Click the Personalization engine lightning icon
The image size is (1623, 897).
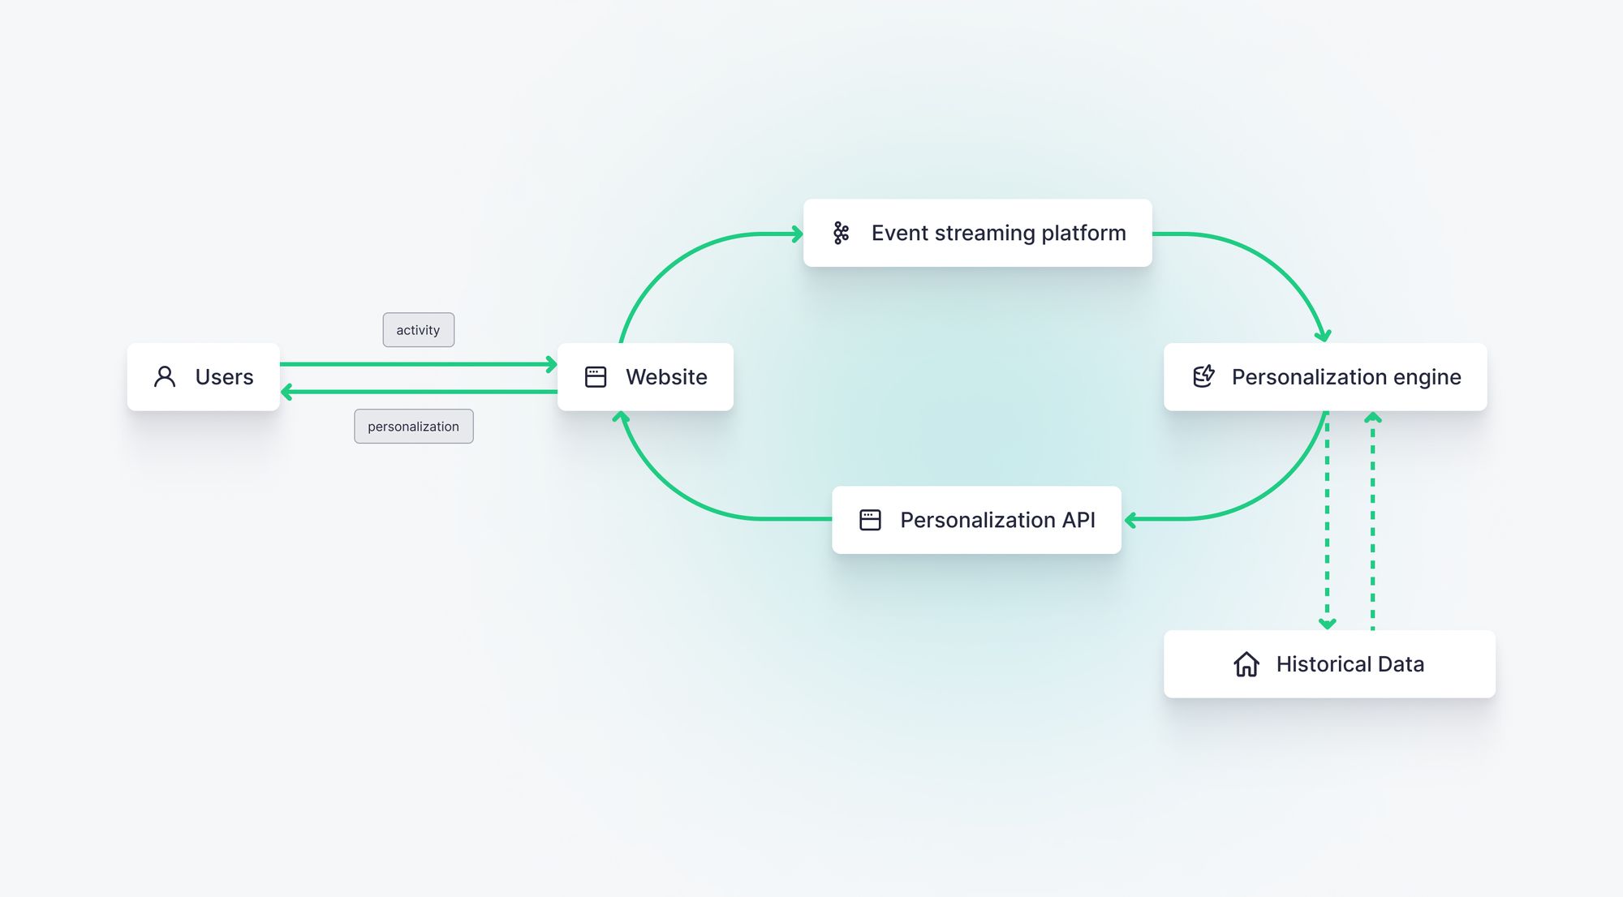click(x=1203, y=376)
